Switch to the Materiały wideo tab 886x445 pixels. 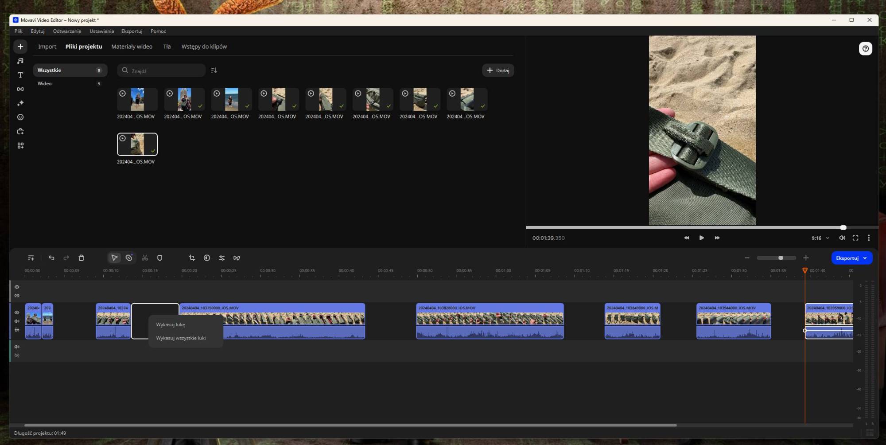point(132,47)
